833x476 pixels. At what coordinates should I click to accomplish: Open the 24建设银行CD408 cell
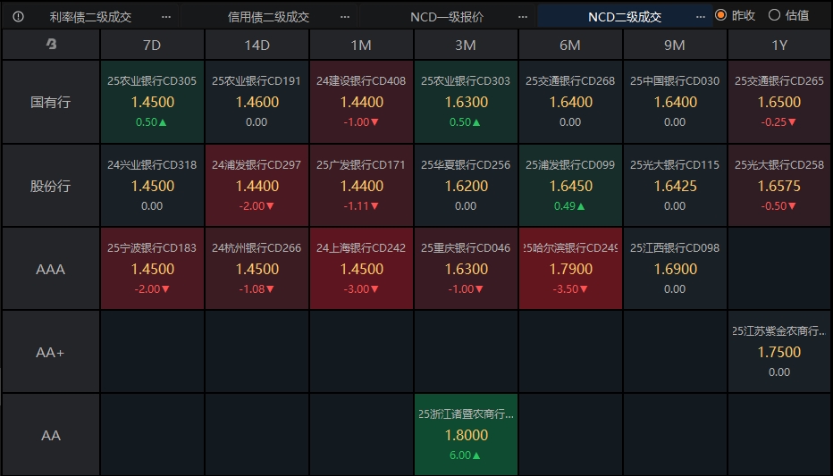(361, 102)
